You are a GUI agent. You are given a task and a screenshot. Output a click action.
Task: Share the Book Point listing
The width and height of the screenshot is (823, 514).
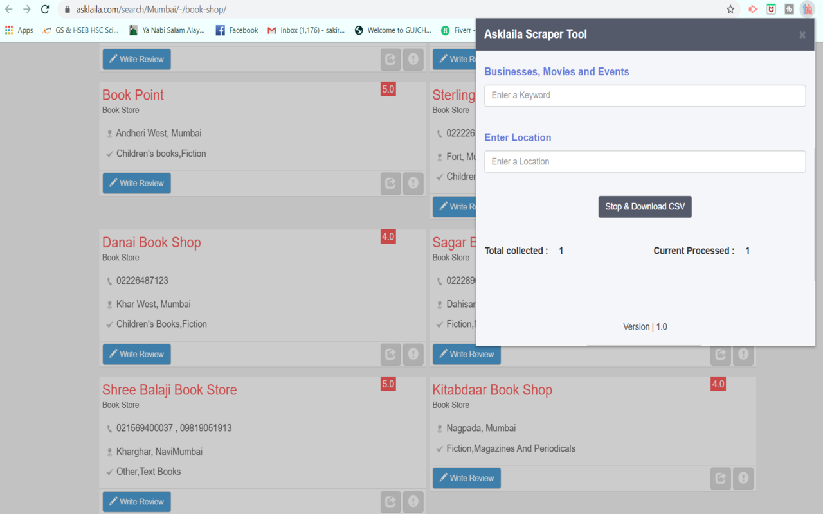click(390, 183)
